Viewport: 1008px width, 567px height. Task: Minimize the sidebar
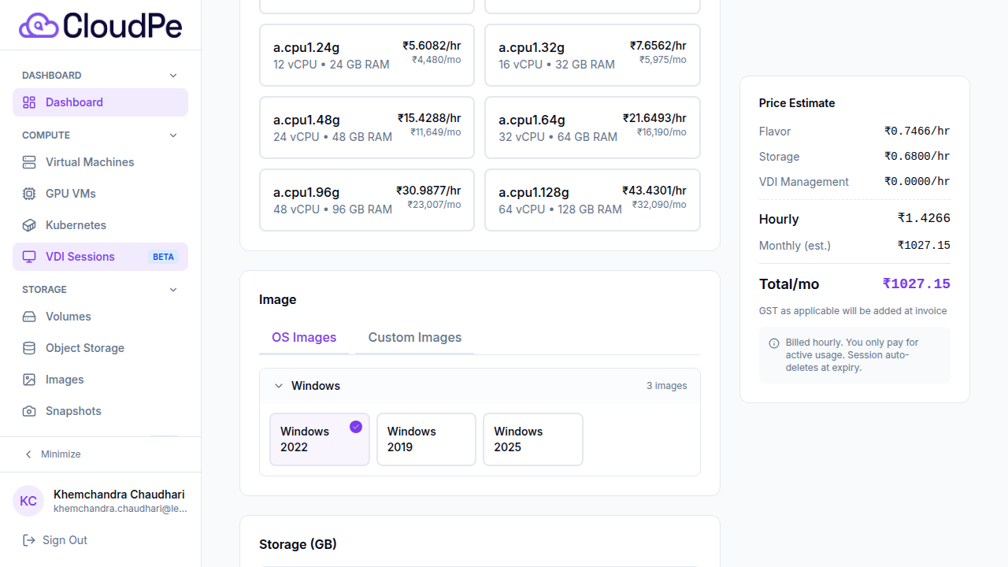pyautogui.click(x=100, y=454)
